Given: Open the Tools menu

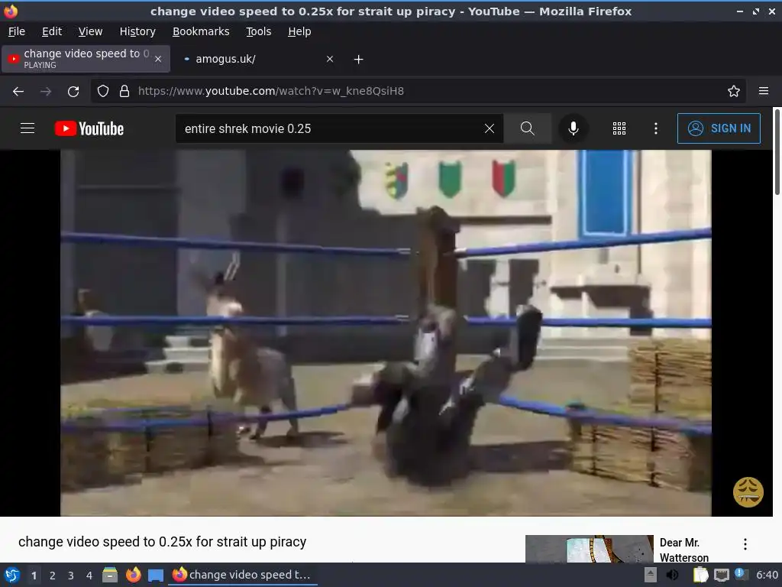Looking at the screenshot, I should (x=258, y=31).
